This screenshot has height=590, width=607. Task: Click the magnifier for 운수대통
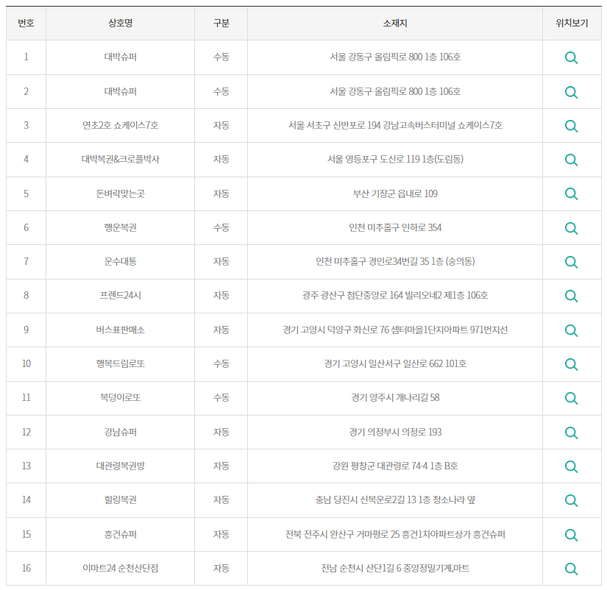click(x=571, y=262)
